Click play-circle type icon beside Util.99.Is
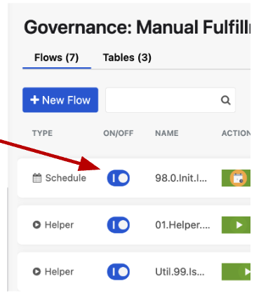Image resolution: width=254 pixels, height=295 pixels. 36,271
